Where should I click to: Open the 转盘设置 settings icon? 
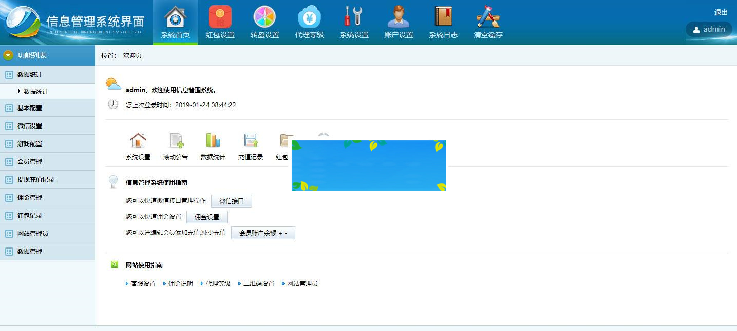click(x=264, y=22)
